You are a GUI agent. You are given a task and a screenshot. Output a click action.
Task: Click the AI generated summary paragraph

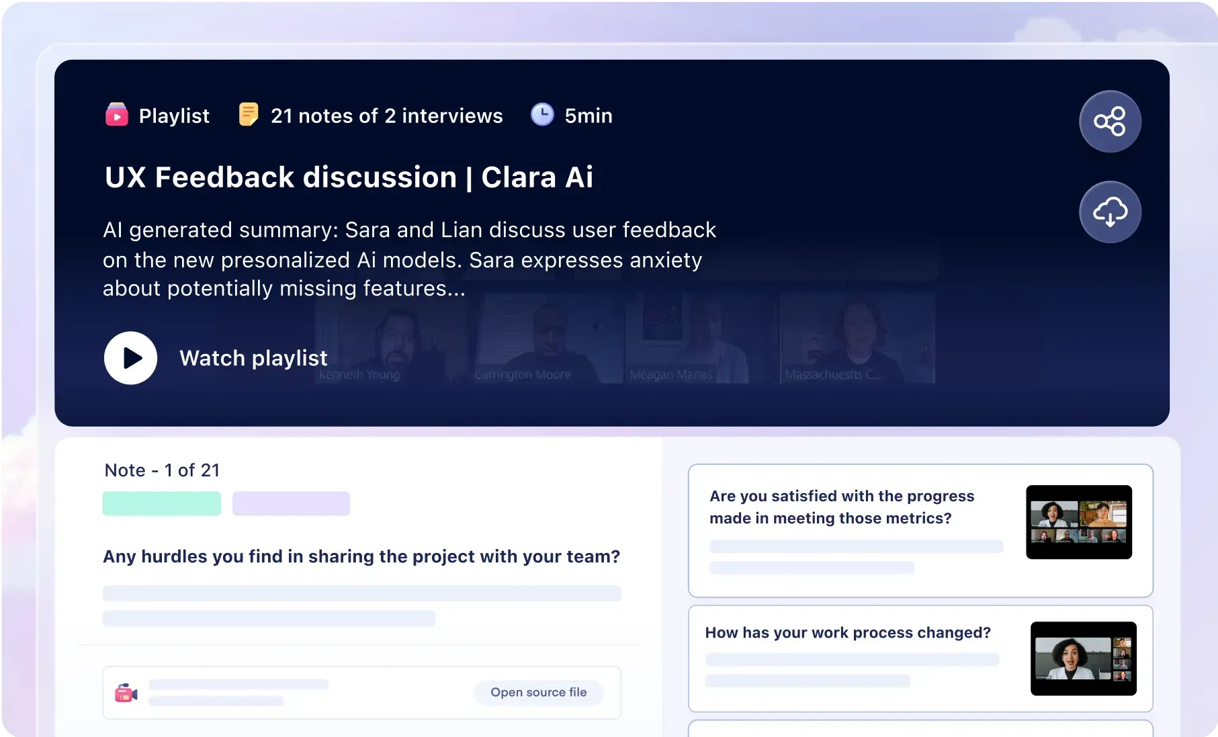[409, 259]
